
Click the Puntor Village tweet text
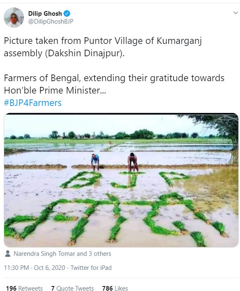tap(103, 47)
